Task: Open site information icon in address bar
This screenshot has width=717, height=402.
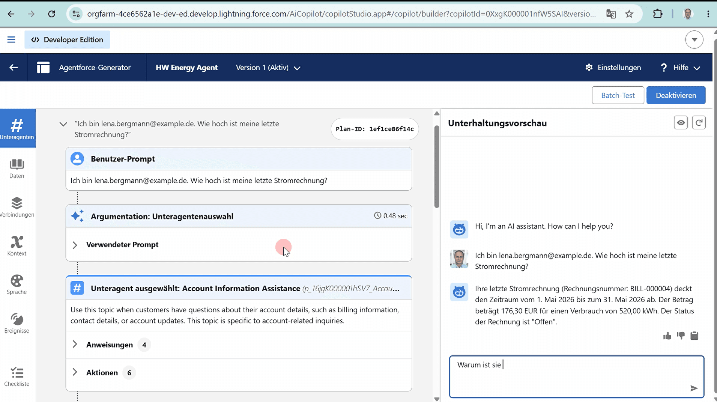Action: (x=76, y=14)
